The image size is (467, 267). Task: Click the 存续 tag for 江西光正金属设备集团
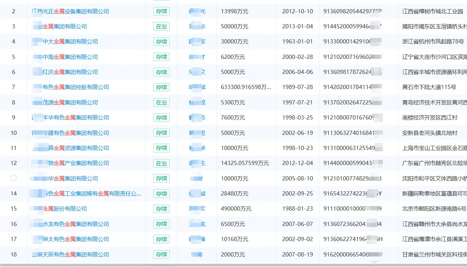click(x=161, y=11)
